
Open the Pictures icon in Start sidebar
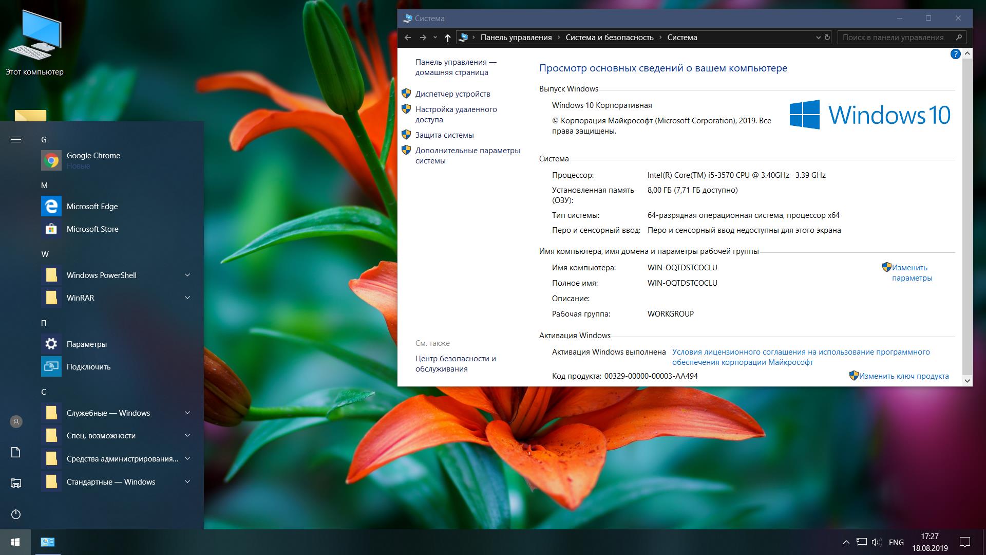16,483
